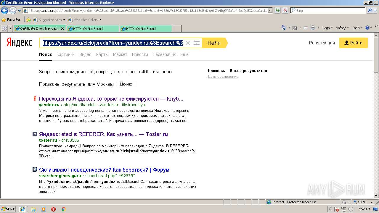Refresh the page with the green arrows
Screen dimensions: 379x213
(277, 11)
